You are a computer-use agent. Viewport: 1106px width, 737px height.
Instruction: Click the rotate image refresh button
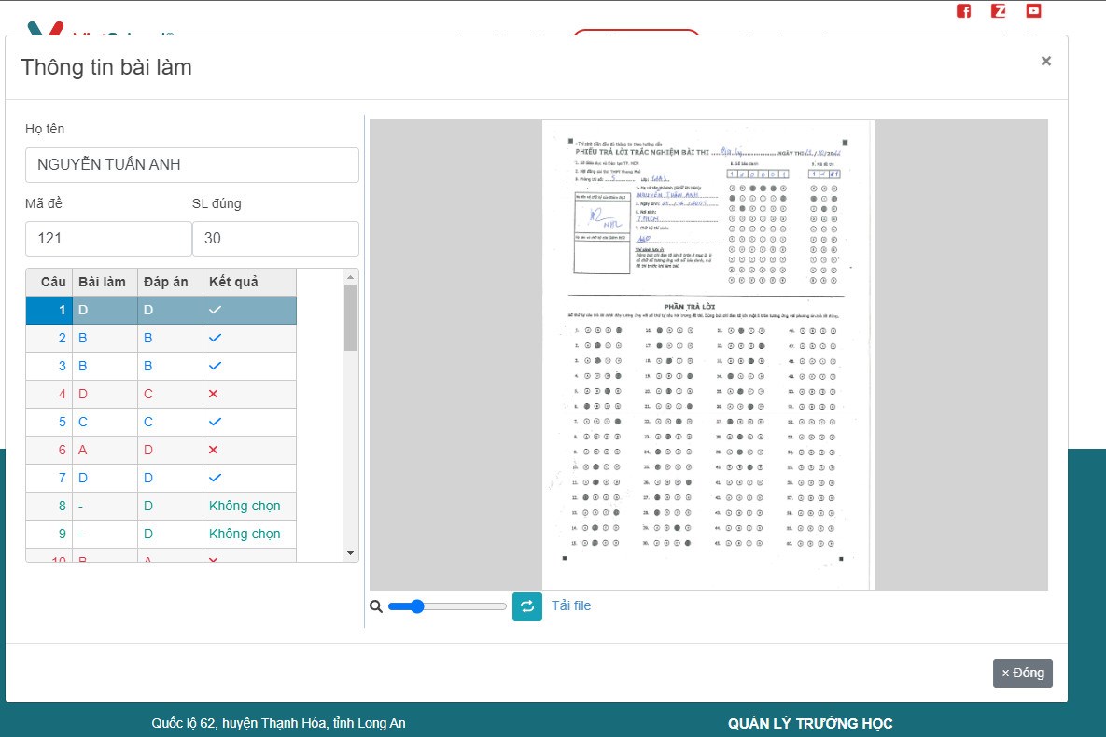526,606
